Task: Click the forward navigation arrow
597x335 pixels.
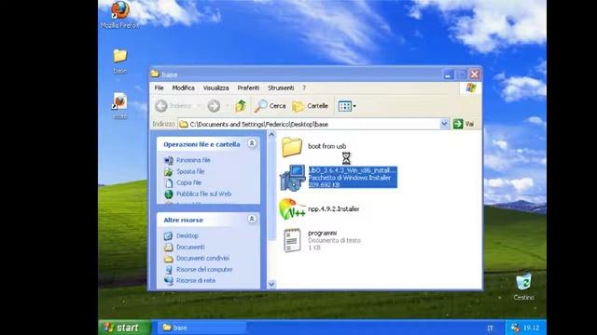Action: click(x=214, y=106)
